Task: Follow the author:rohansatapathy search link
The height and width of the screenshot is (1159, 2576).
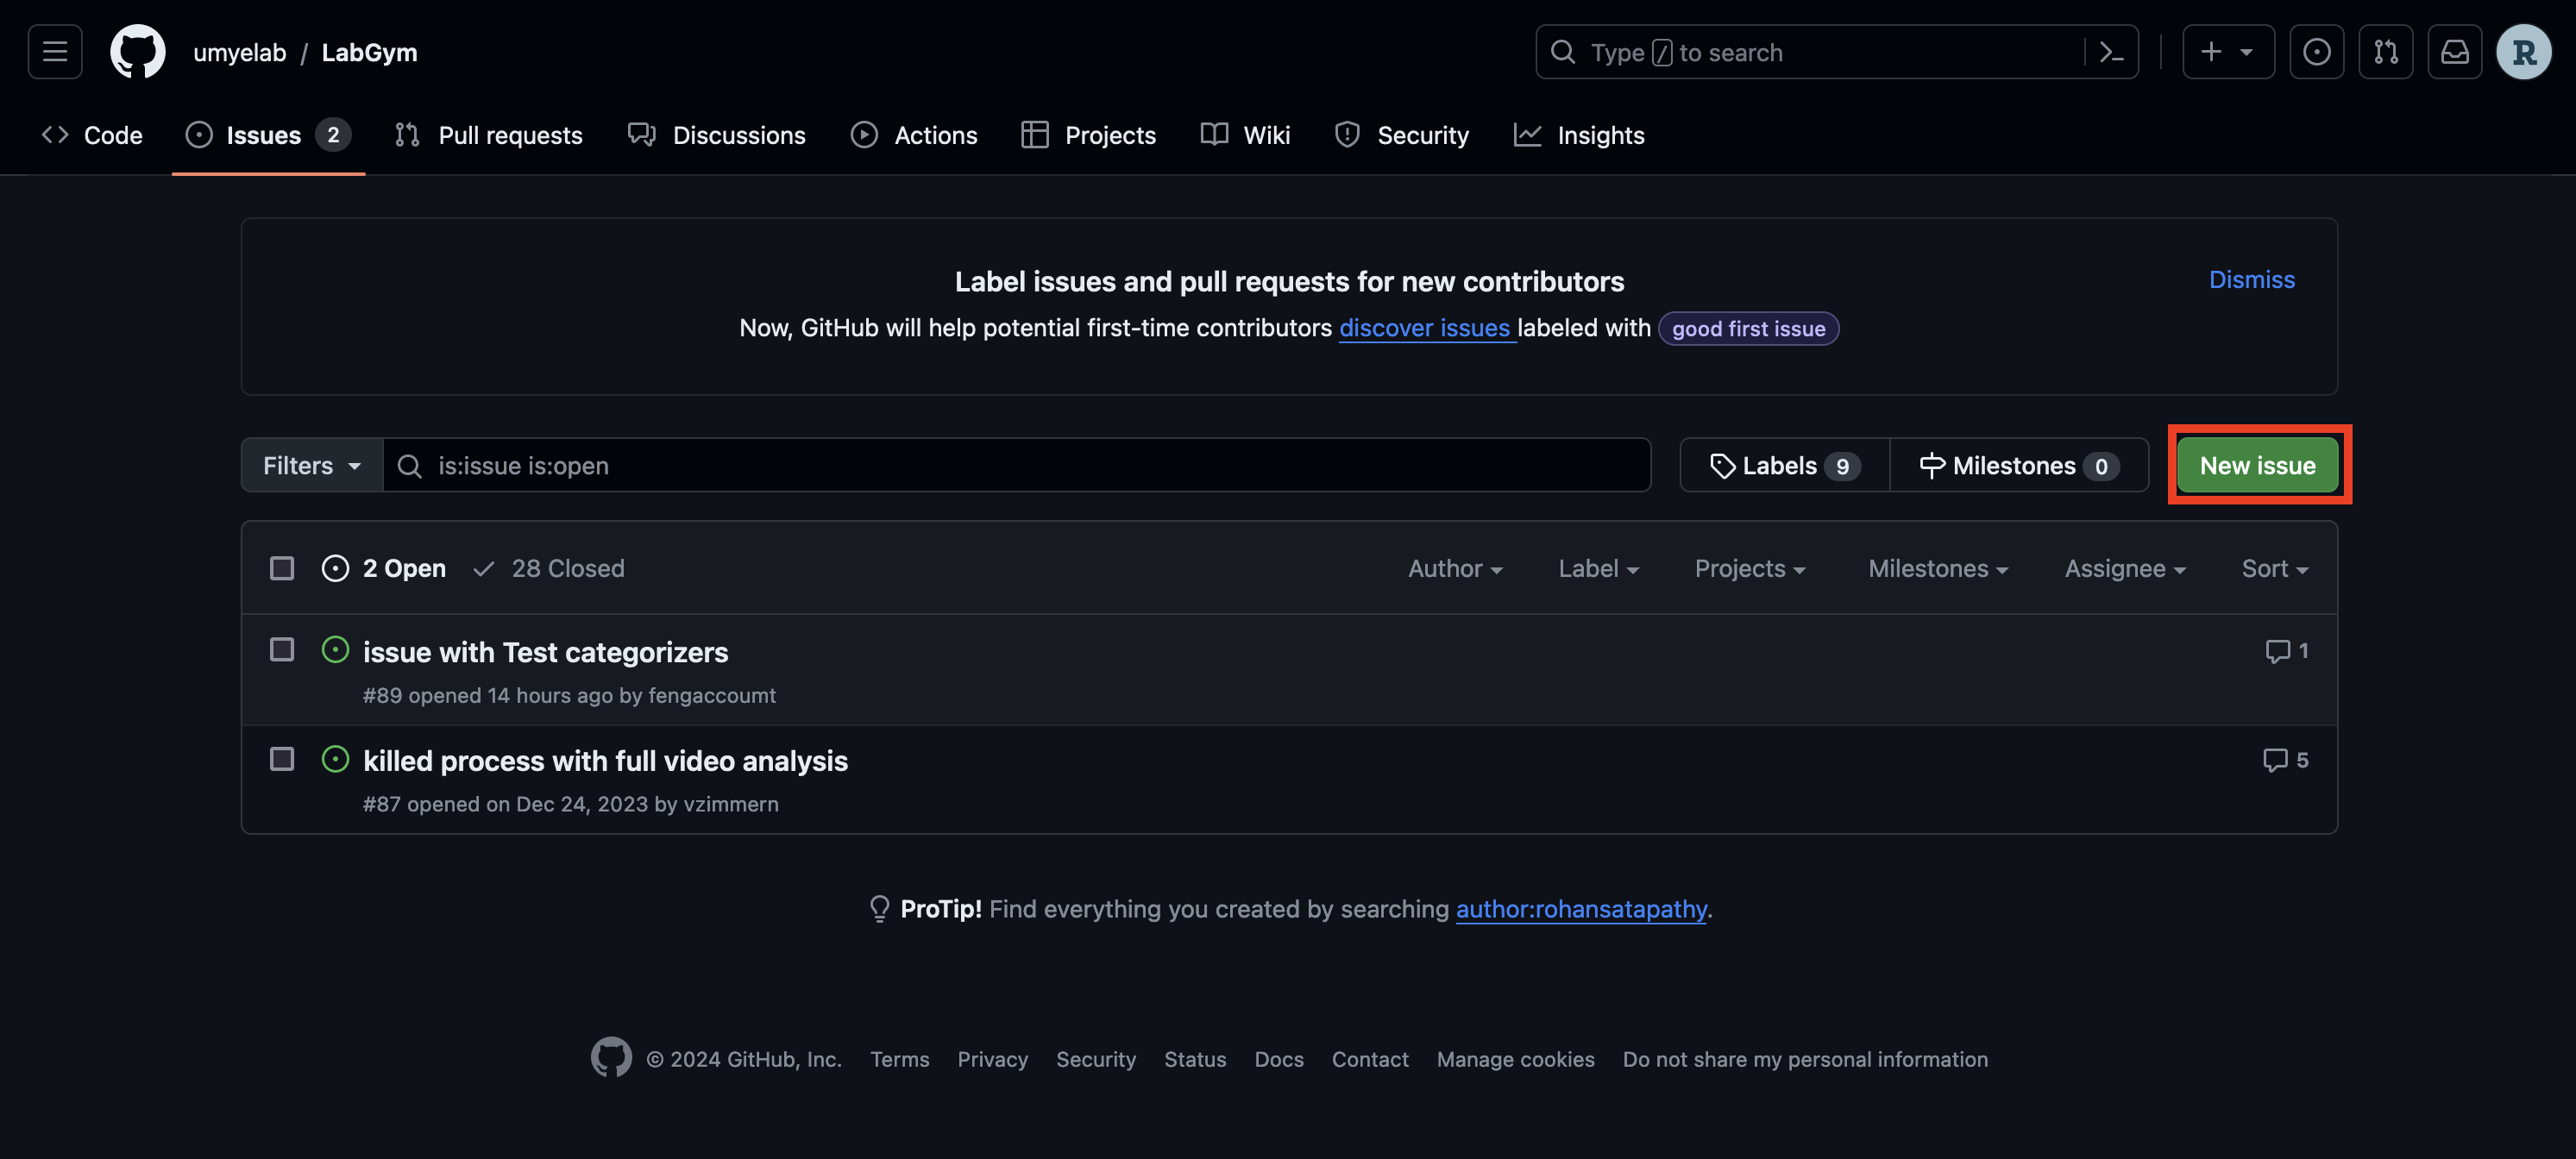Action: (1580, 908)
